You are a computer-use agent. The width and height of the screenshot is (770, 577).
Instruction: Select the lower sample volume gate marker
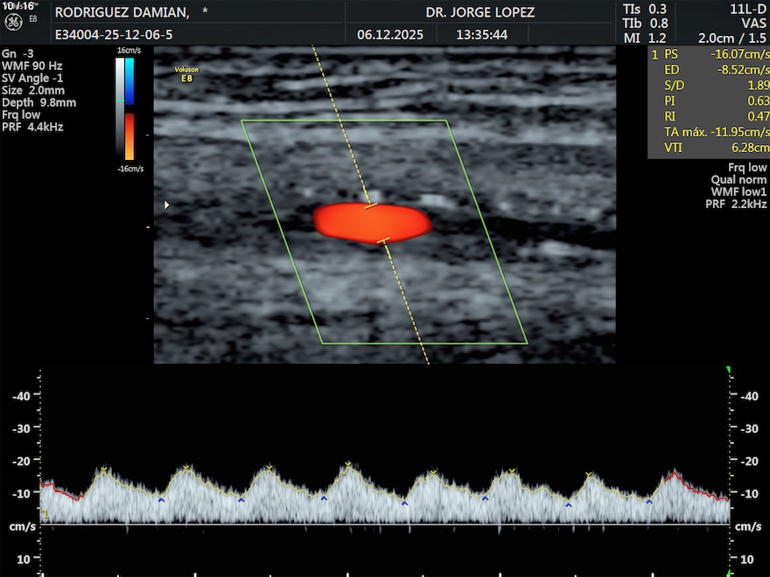[x=382, y=240]
